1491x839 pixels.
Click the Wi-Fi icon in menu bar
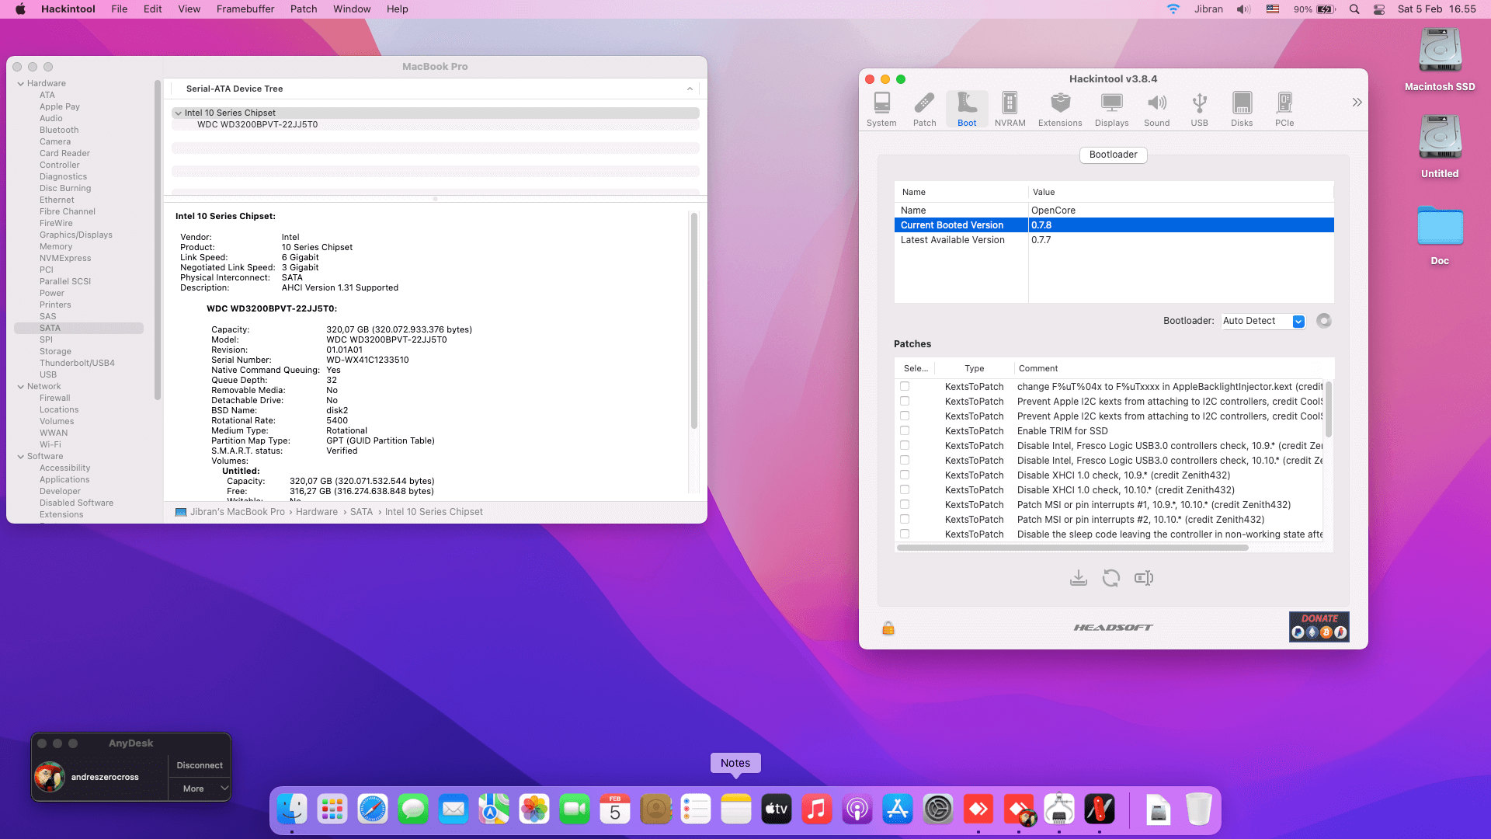click(x=1173, y=9)
